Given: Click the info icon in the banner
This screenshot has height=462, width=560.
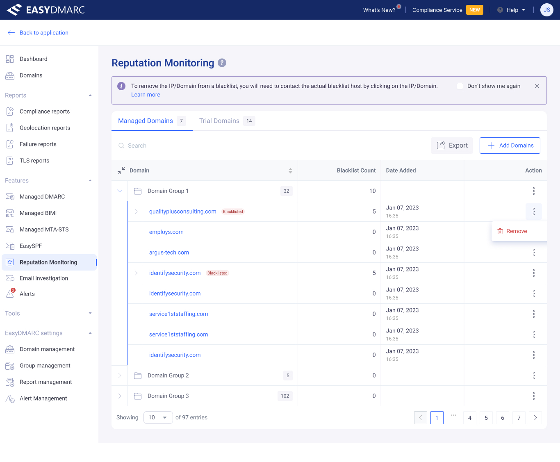Looking at the screenshot, I should (x=121, y=86).
